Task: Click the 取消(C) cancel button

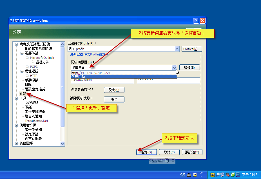Action: click(x=169, y=152)
